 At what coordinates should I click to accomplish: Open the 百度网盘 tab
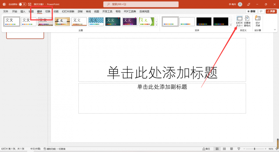tap(144, 11)
